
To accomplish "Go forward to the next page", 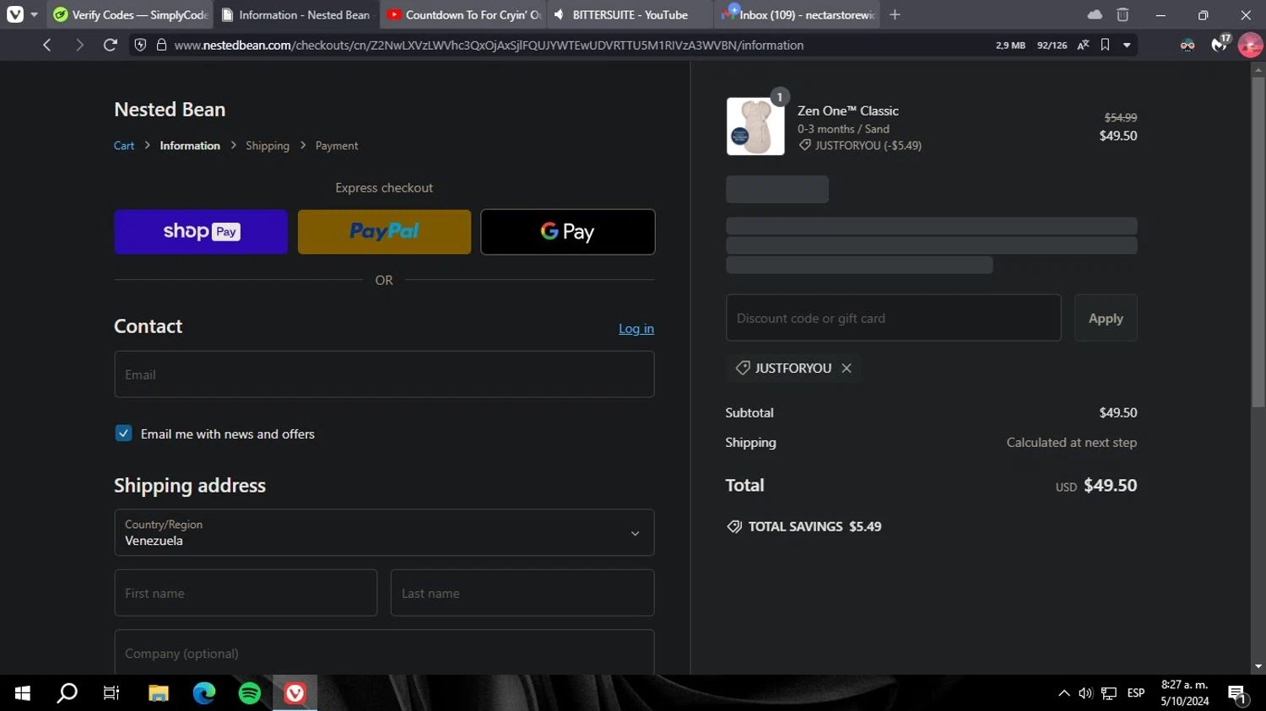I will (79, 45).
